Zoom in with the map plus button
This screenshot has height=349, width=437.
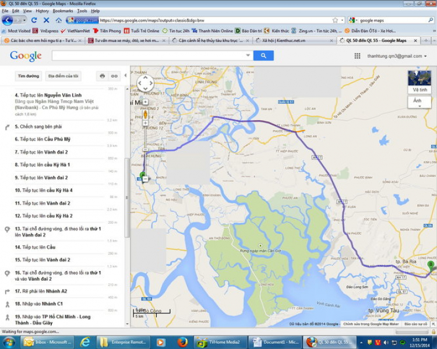click(x=145, y=123)
